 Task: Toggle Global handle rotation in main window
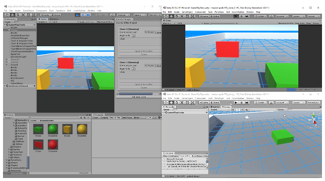pyautogui.click(x=56, y=15)
